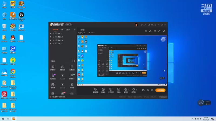Click the live preview canvas

click(x=122, y=60)
